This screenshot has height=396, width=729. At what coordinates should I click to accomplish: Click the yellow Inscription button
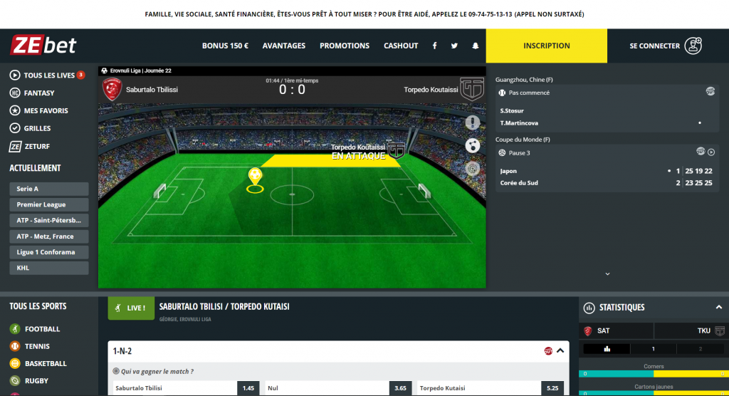(x=546, y=46)
